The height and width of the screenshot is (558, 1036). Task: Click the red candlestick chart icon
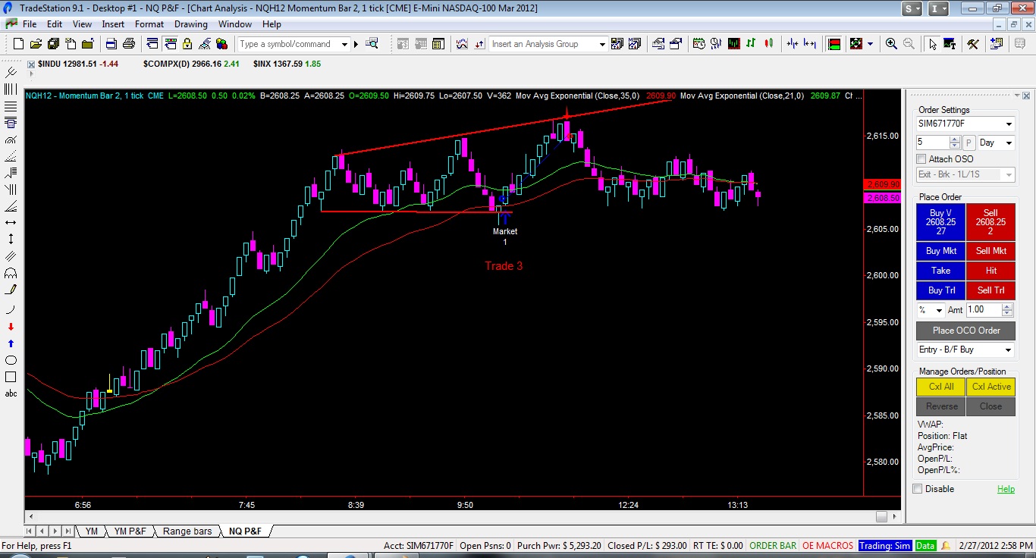point(768,44)
